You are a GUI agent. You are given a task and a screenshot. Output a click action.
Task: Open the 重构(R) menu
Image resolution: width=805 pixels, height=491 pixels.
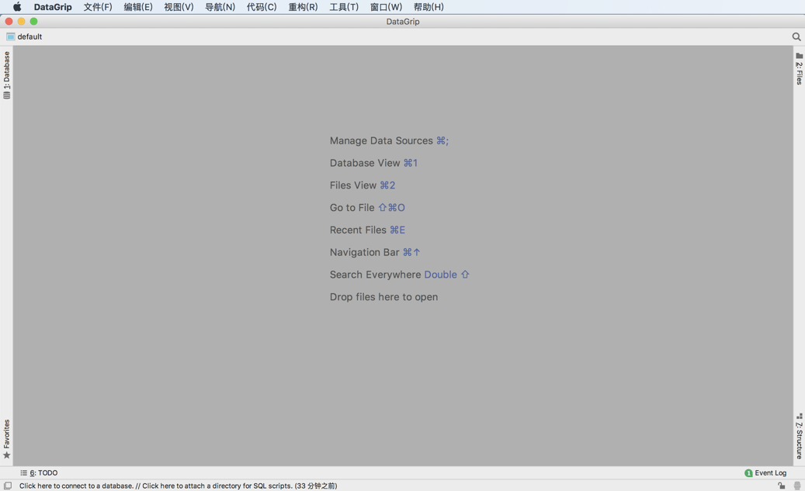(303, 7)
